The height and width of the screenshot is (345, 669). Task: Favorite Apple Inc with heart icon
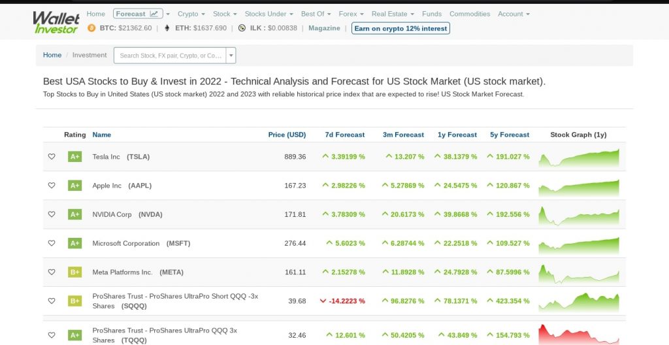point(52,186)
